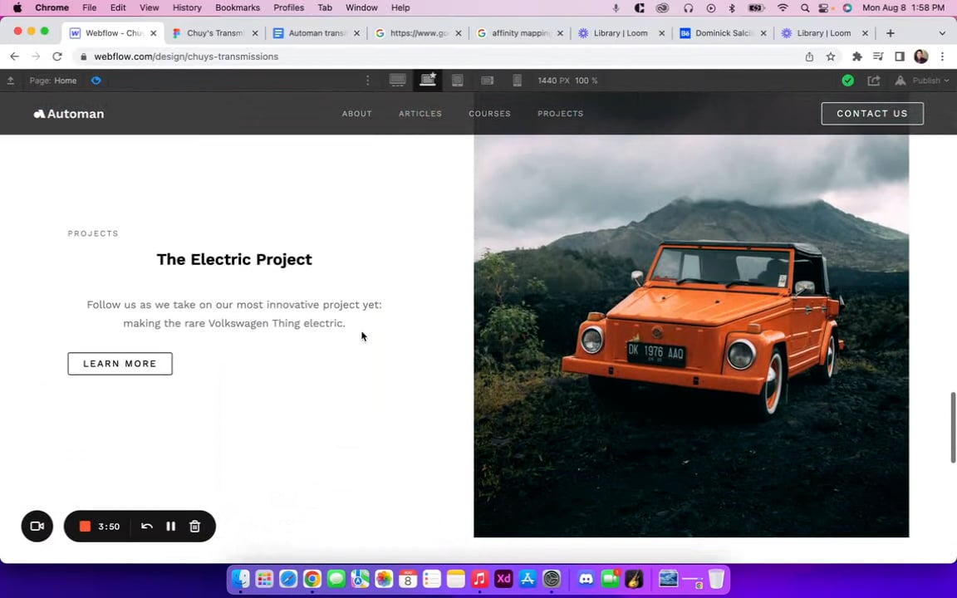This screenshot has height=598, width=957.
Task: Open the Profiles menu in menu bar
Action: 289,8
